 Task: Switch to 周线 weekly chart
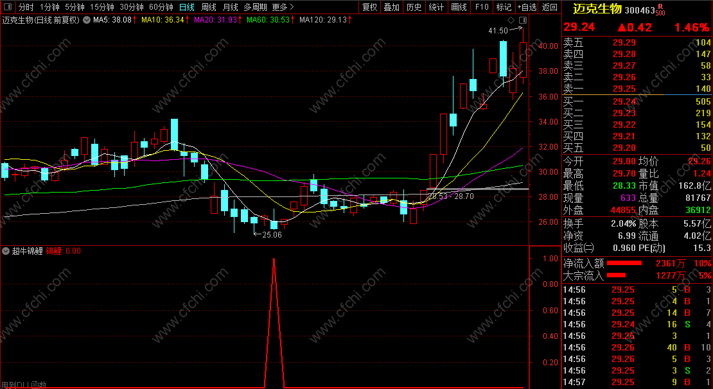[x=209, y=7]
